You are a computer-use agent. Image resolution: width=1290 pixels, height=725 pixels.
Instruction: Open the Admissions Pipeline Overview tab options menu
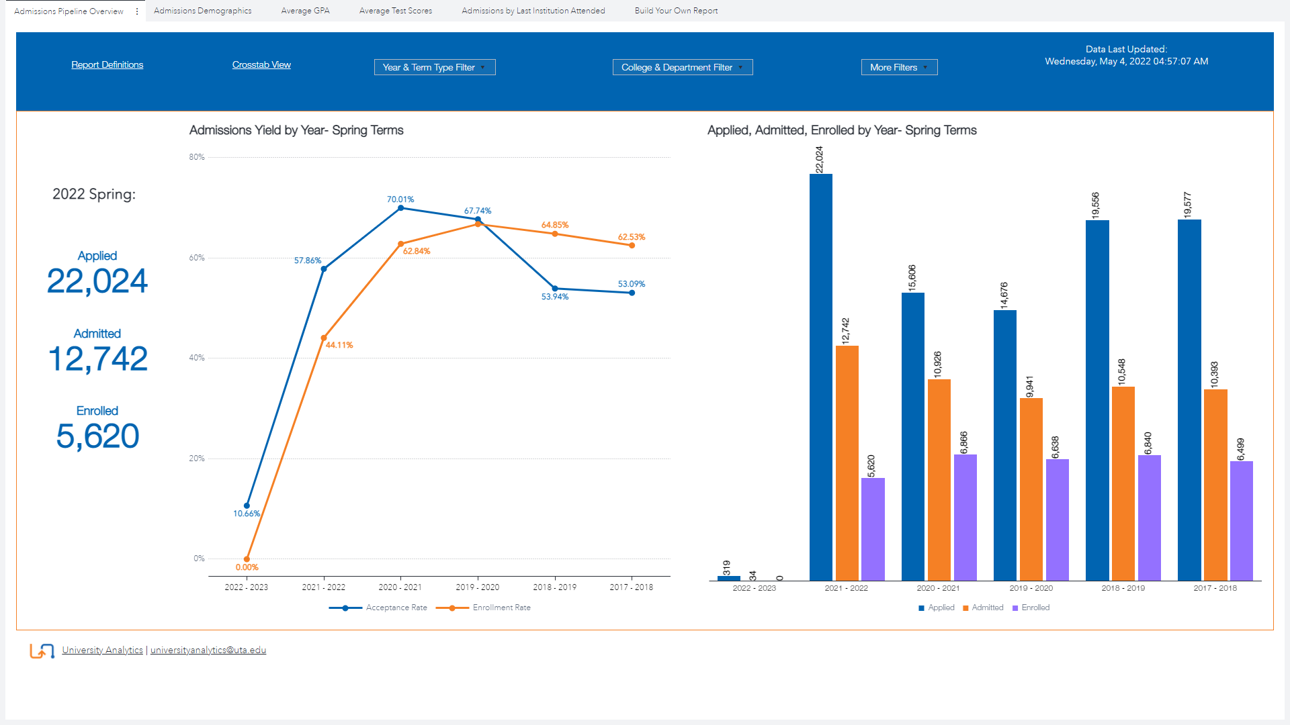(137, 11)
